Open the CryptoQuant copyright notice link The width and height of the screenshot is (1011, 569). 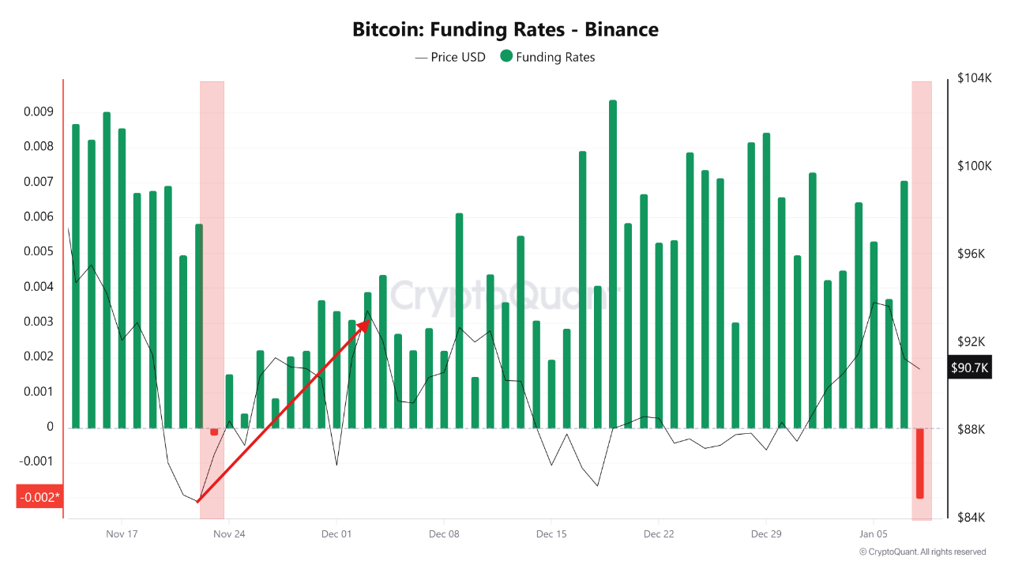click(922, 552)
